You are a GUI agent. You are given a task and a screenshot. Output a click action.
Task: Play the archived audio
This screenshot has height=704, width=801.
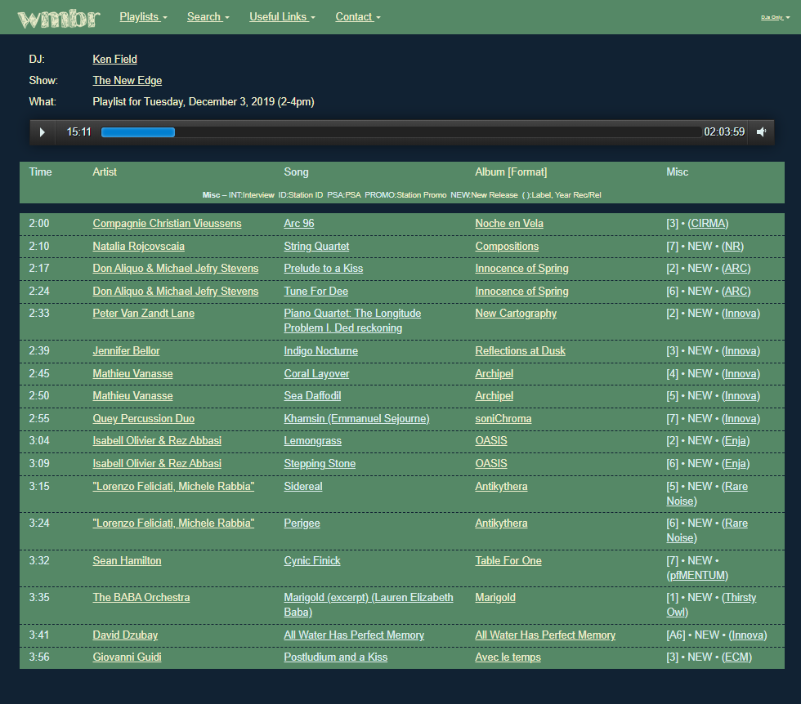[43, 132]
